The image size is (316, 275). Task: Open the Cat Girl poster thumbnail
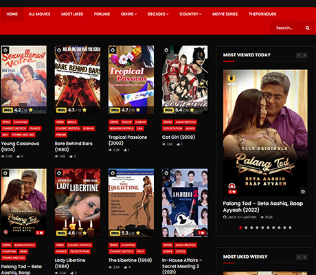(185, 80)
